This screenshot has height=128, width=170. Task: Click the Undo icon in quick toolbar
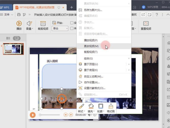(24, 15)
